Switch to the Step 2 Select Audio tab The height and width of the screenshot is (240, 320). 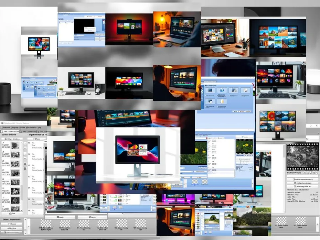pyautogui.click(x=29, y=131)
